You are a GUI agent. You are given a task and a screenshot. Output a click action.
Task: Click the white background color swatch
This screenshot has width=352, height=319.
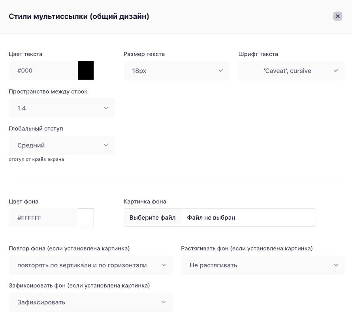86,218
